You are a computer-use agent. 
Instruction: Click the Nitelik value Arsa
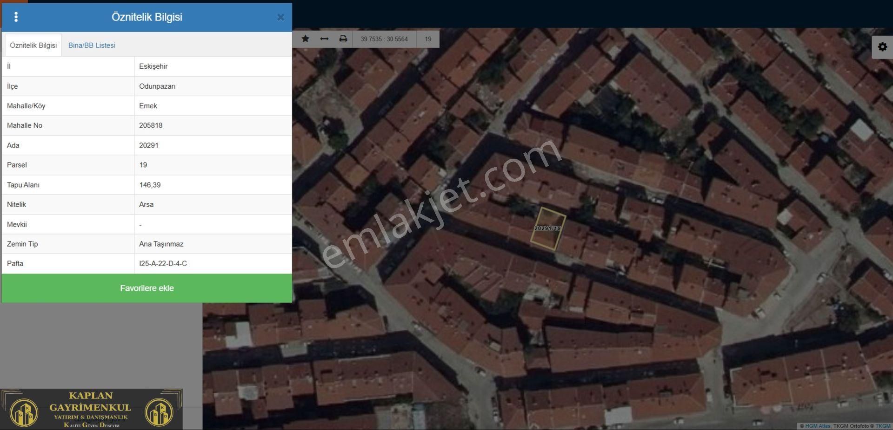click(147, 204)
